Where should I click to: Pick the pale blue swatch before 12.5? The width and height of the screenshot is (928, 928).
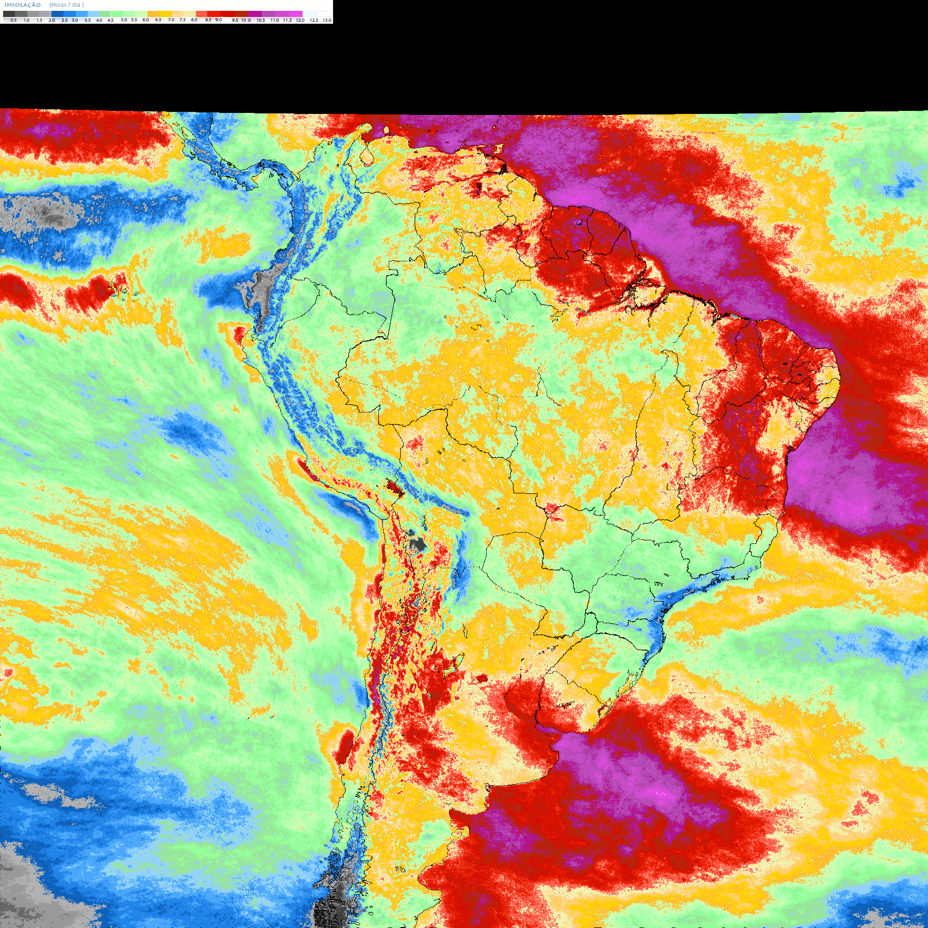coord(309,14)
